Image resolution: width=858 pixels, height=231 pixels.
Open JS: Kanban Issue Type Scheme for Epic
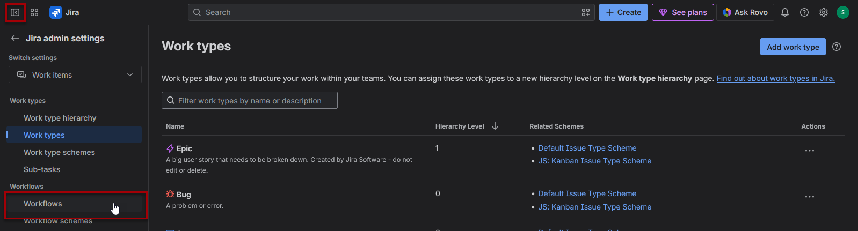point(594,161)
